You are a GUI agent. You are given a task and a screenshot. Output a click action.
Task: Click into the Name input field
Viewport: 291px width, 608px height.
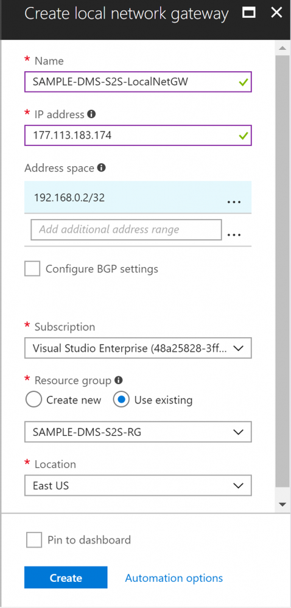(x=138, y=82)
